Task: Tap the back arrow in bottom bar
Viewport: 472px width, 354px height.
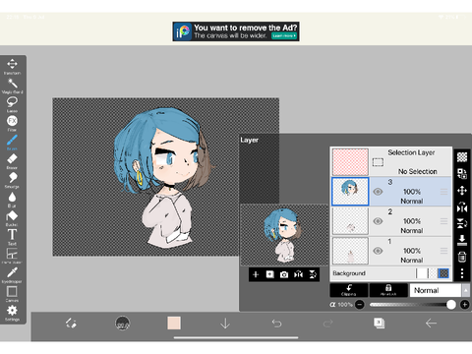Action: tap(431, 324)
